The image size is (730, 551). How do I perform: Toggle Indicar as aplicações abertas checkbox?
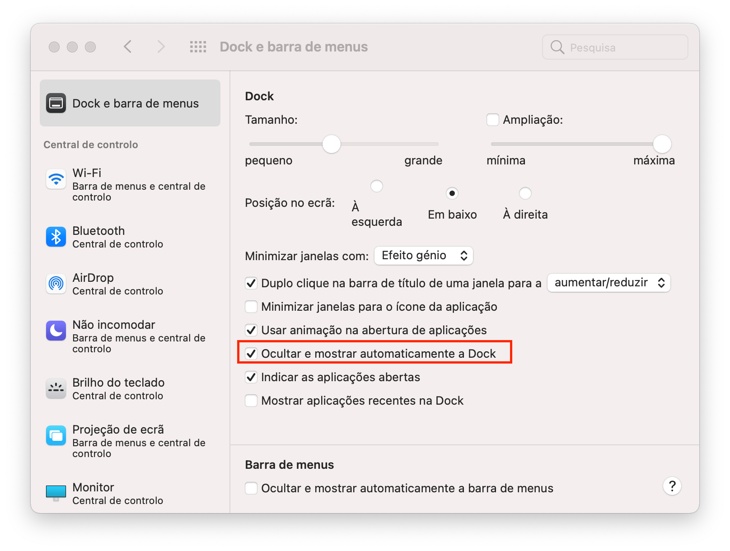coord(251,377)
